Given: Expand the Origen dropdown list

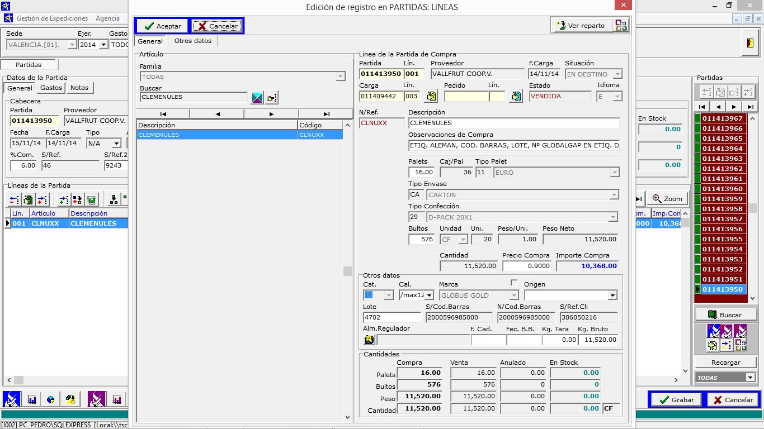Looking at the screenshot, I should click(x=612, y=295).
